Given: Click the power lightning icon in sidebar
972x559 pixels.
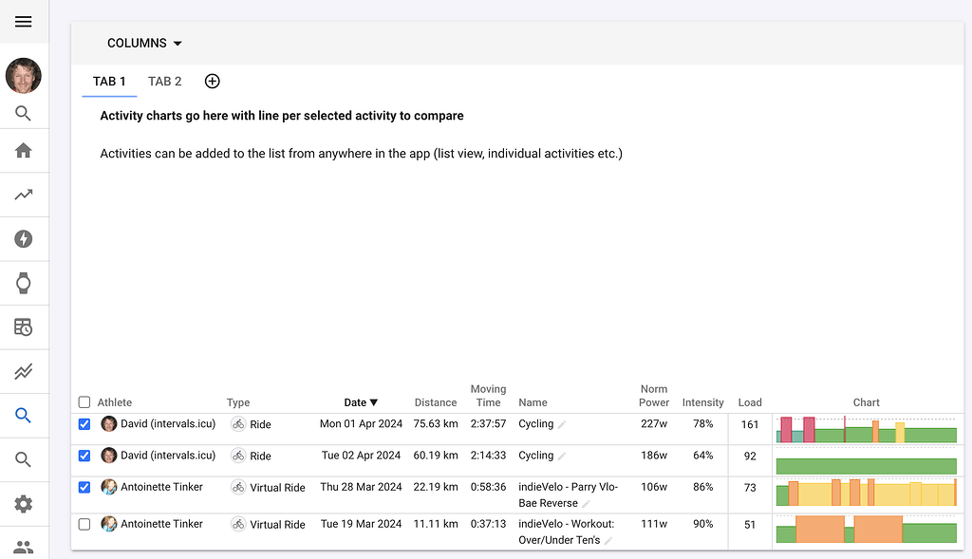Looking at the screenshot, I should 24,238.
